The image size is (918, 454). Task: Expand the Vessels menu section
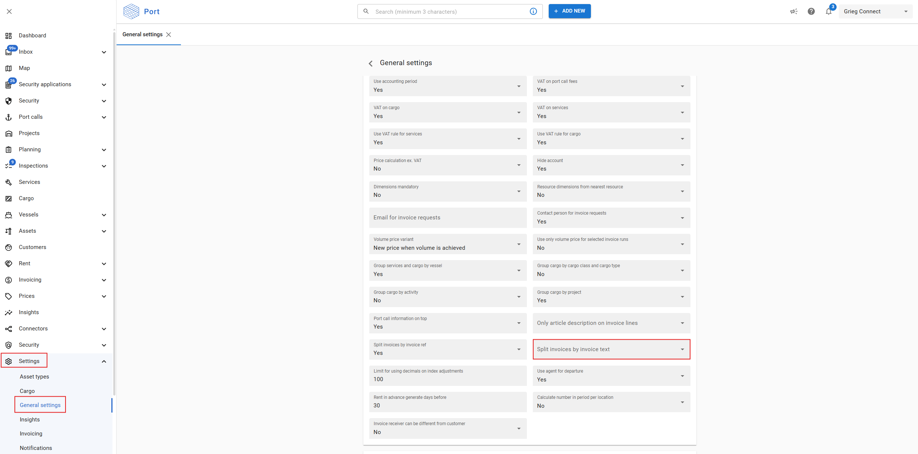[104, 215]
